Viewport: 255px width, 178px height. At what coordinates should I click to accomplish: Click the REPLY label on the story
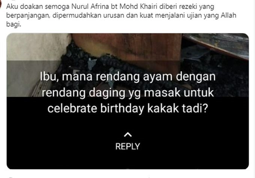point(127,146)
